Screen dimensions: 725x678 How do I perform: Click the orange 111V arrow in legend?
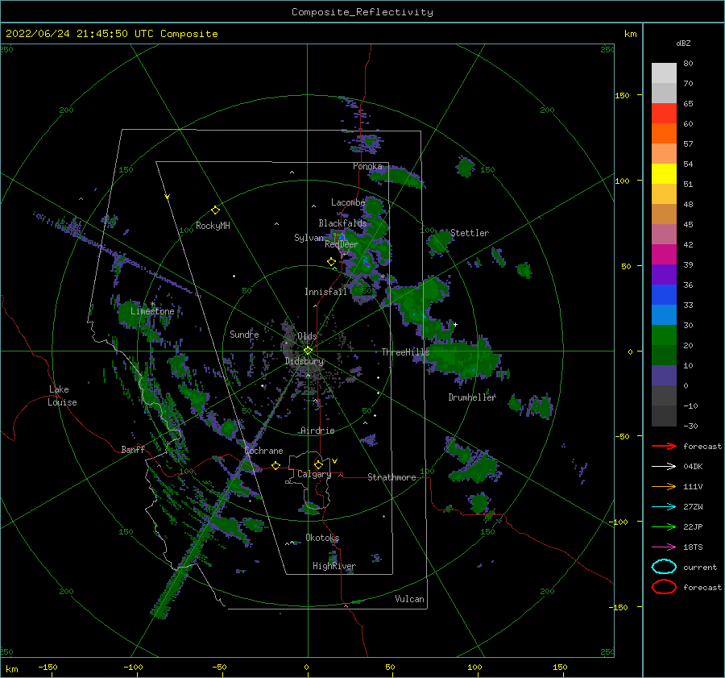(x=664, y=486)
